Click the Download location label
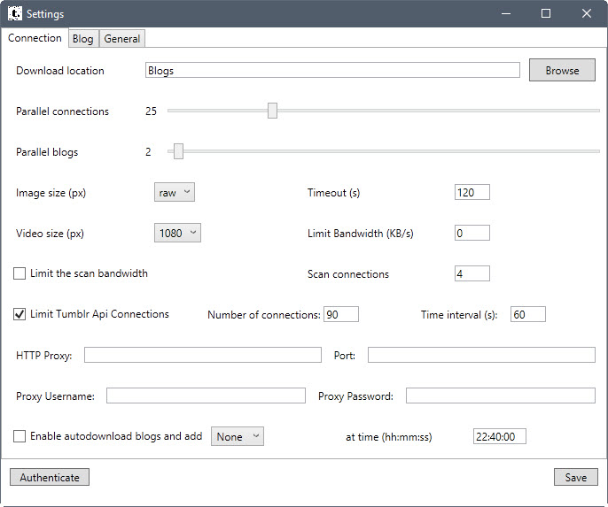608x507 pixels. (60, 71)
